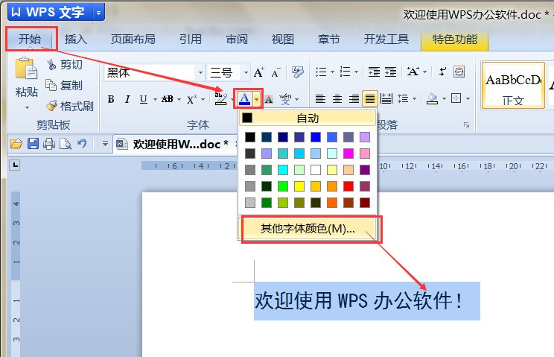Image resolution: width=554 pixels, height=357 pixels.
Task: Apply the 正文 AaBbCcD style
Action: [513, 85]
